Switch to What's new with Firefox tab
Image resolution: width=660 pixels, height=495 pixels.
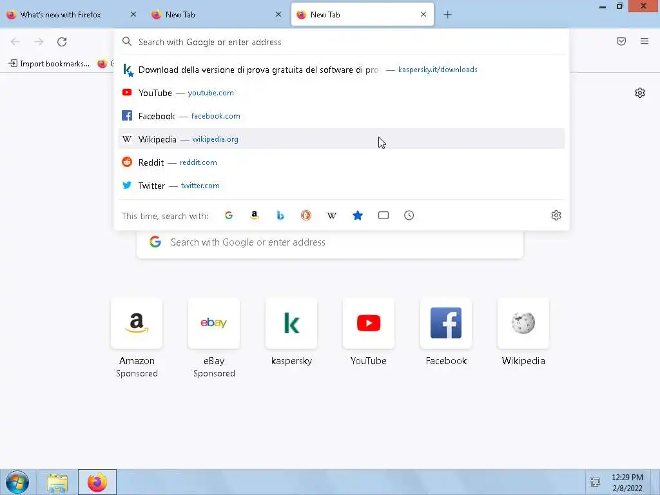coord(72,15)
